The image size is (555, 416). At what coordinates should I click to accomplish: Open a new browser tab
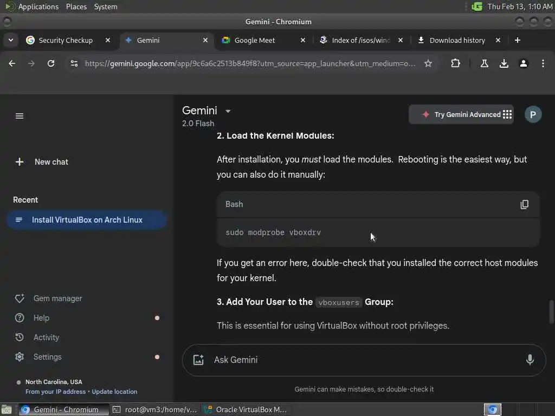[517, 40]
